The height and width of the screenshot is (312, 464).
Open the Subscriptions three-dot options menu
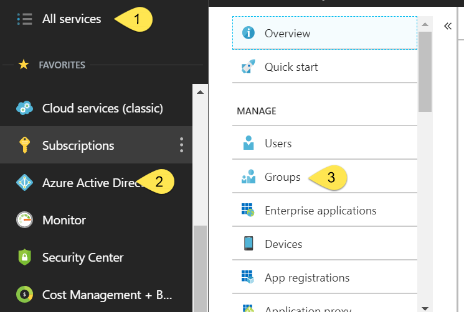pos(181,145)
